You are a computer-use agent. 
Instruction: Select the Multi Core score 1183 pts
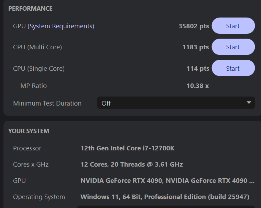click(195, 47)
